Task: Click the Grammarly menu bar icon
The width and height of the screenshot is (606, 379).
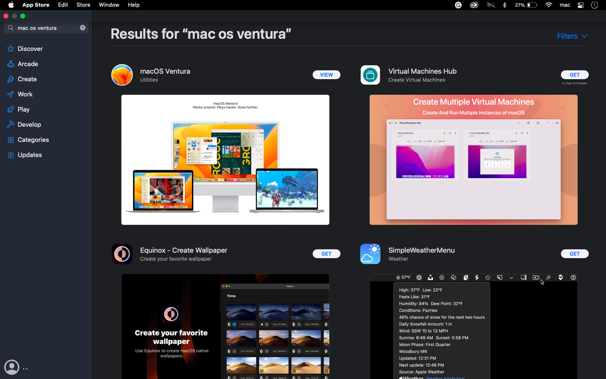Action: click(458, 5)
